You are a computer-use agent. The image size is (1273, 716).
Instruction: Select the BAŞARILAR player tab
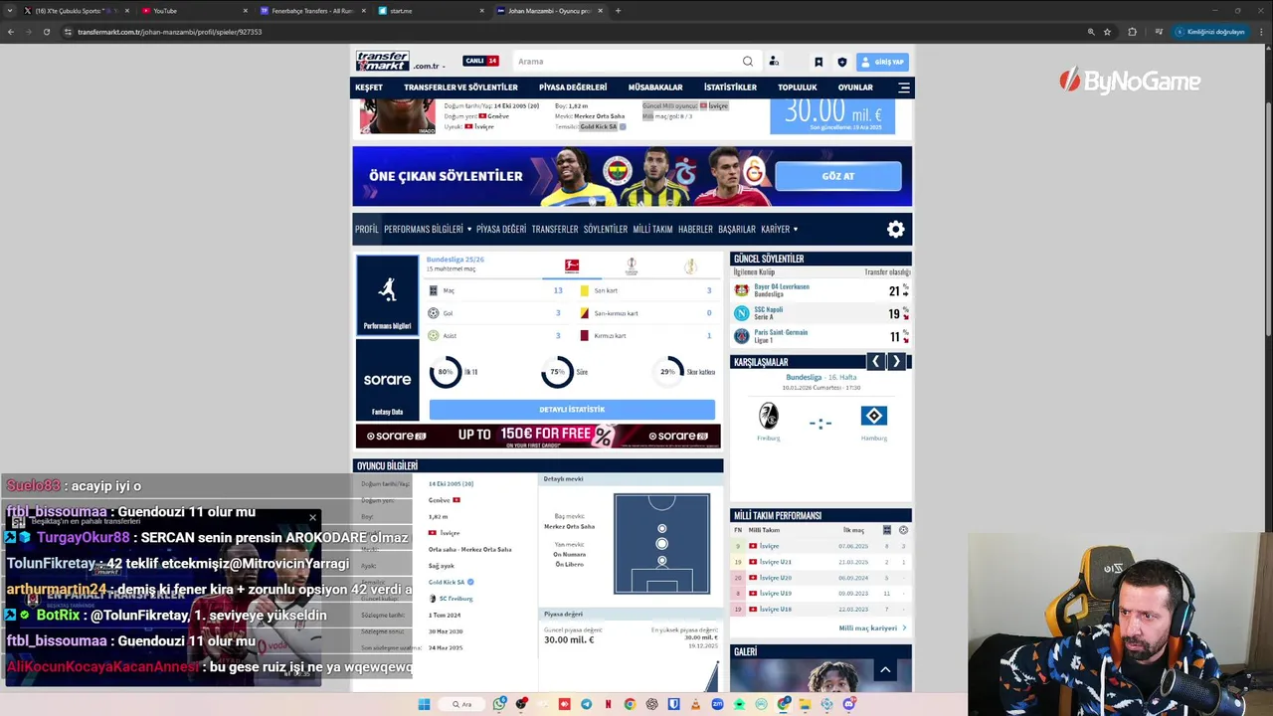(x=737, y=229)
